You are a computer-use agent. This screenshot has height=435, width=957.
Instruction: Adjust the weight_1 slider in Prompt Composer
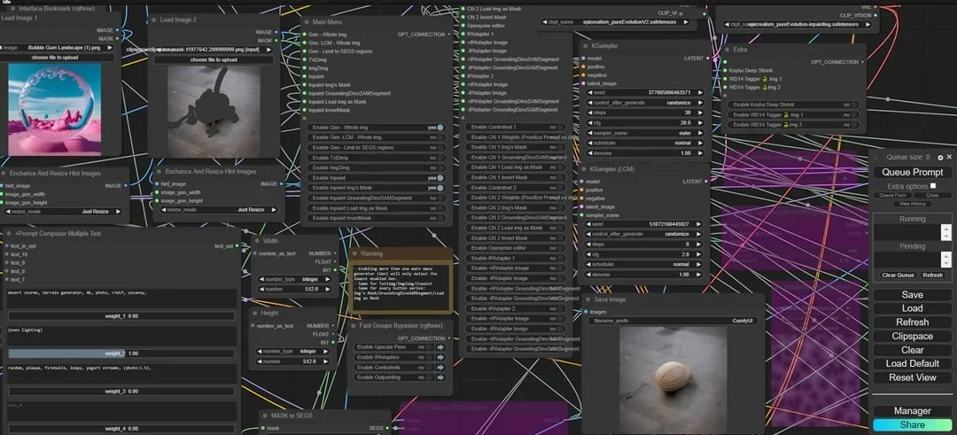pyautogui.click(x=121, y=316)
